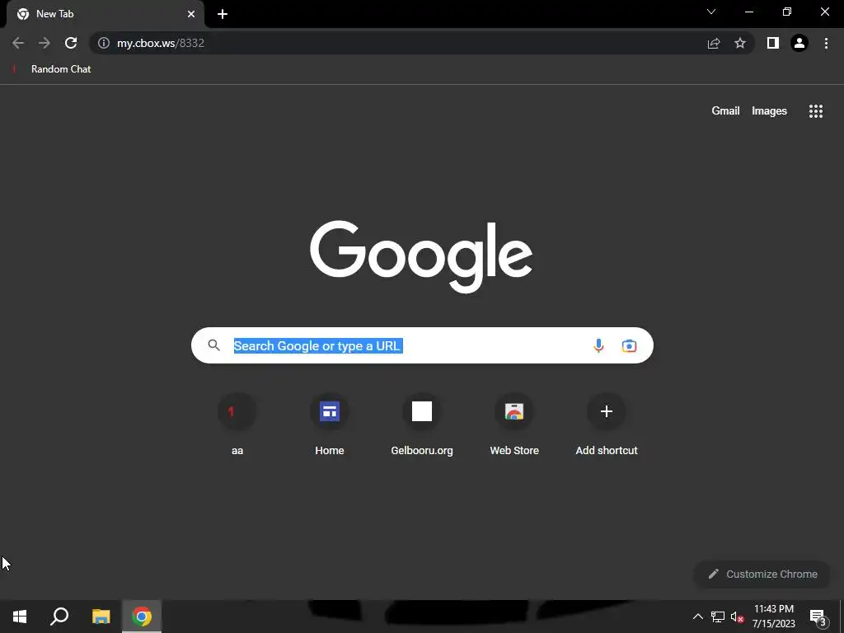
Task: Open Google Images link
Action: [x=769, y=111]
